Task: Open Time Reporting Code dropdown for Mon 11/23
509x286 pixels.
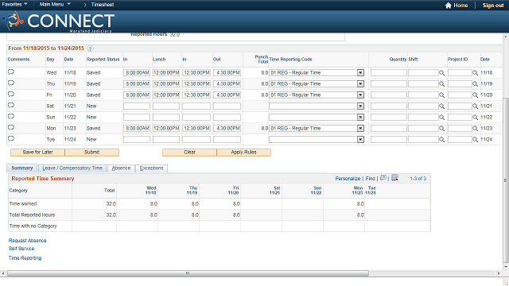Action: coord(360,128)
